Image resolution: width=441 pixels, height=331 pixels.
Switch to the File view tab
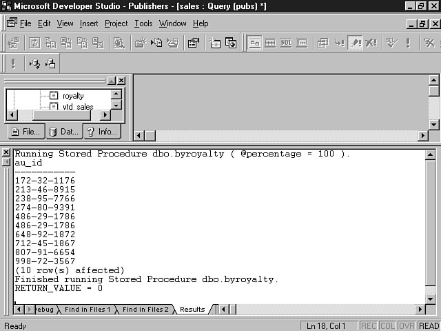point(25,131)
